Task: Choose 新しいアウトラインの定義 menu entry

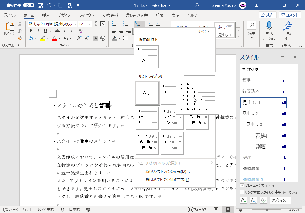Action: pos(168,172)
